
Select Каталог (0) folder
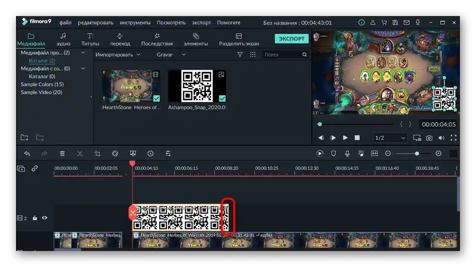[42, 76]
